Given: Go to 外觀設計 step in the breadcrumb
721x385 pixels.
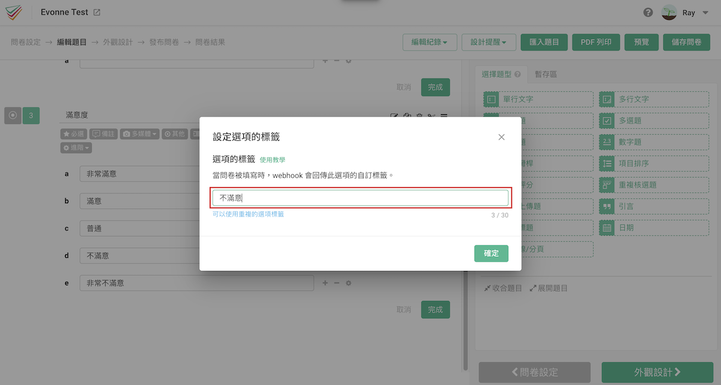Looking at the screenshot, I should (x=118, y=42).
